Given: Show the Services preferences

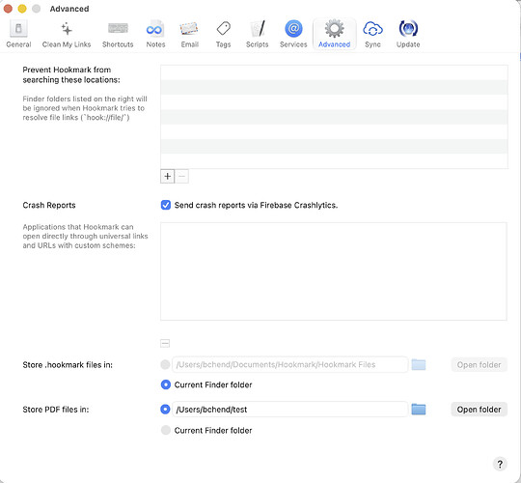Looking at the screenshot, I should 293,34.
